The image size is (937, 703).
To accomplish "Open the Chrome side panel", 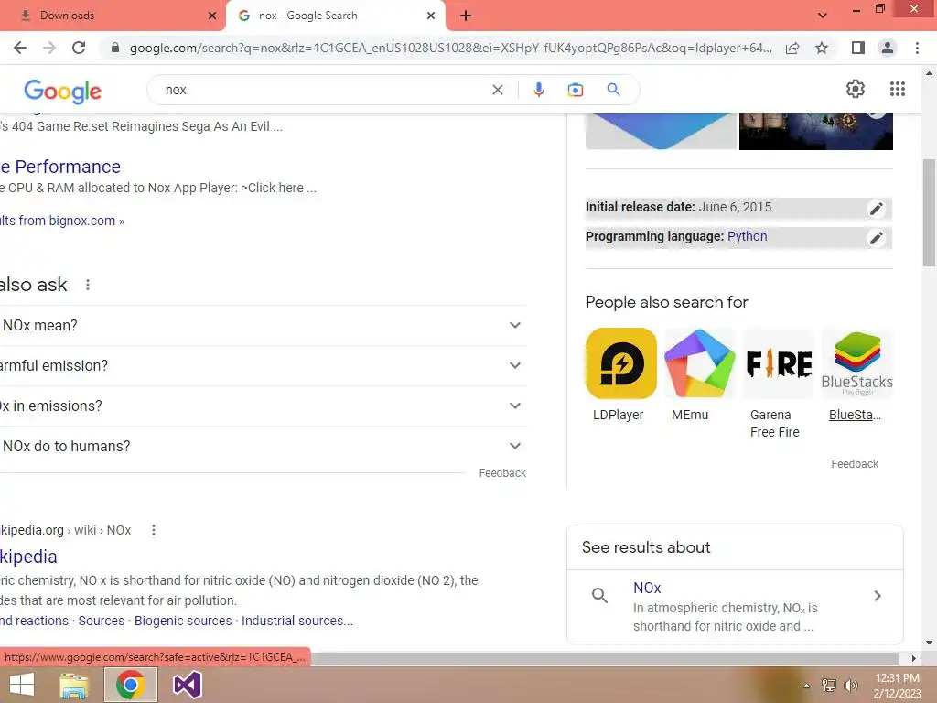I will pos(858,48).
